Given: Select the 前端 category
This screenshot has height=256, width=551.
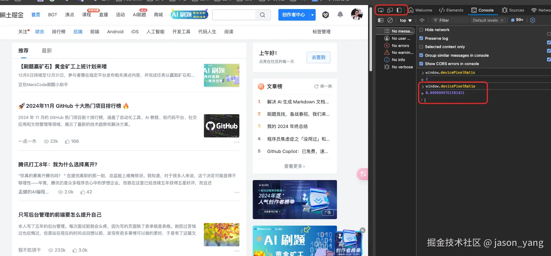Looking at the screenshot, I should point(95,32).
